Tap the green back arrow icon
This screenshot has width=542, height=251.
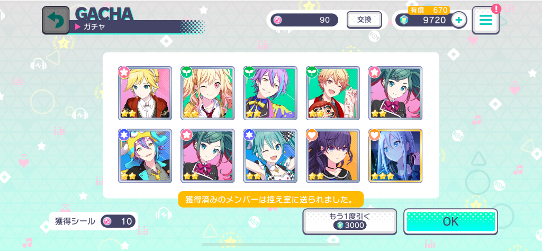56,21
